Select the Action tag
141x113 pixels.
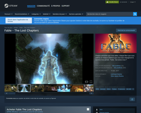pos(109,89)
